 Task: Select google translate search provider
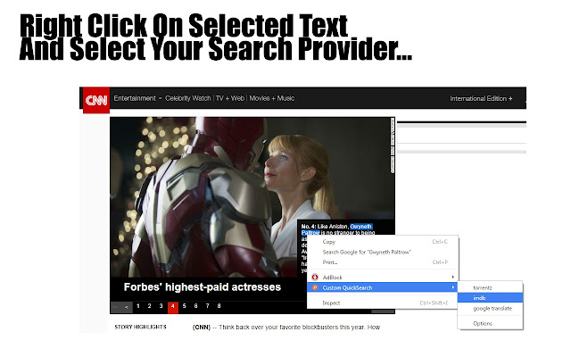[490, 308]
